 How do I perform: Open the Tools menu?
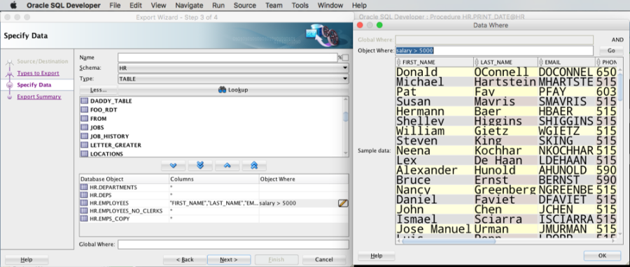(300, 5)
